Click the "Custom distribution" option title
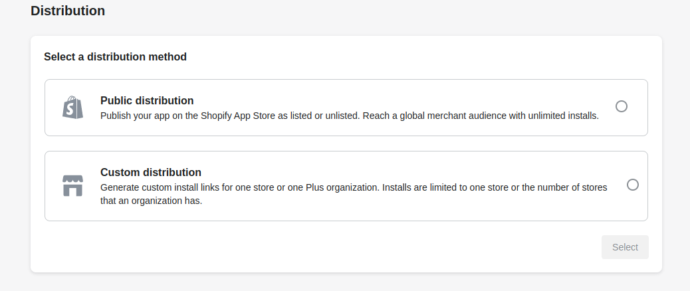The height and width of the screenshot is (291, 690). pos(151,172)
